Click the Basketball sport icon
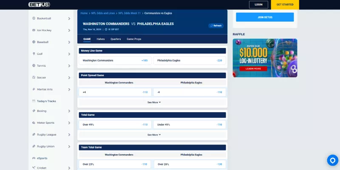This screenshot has height=170, width=340. [34, 18]
